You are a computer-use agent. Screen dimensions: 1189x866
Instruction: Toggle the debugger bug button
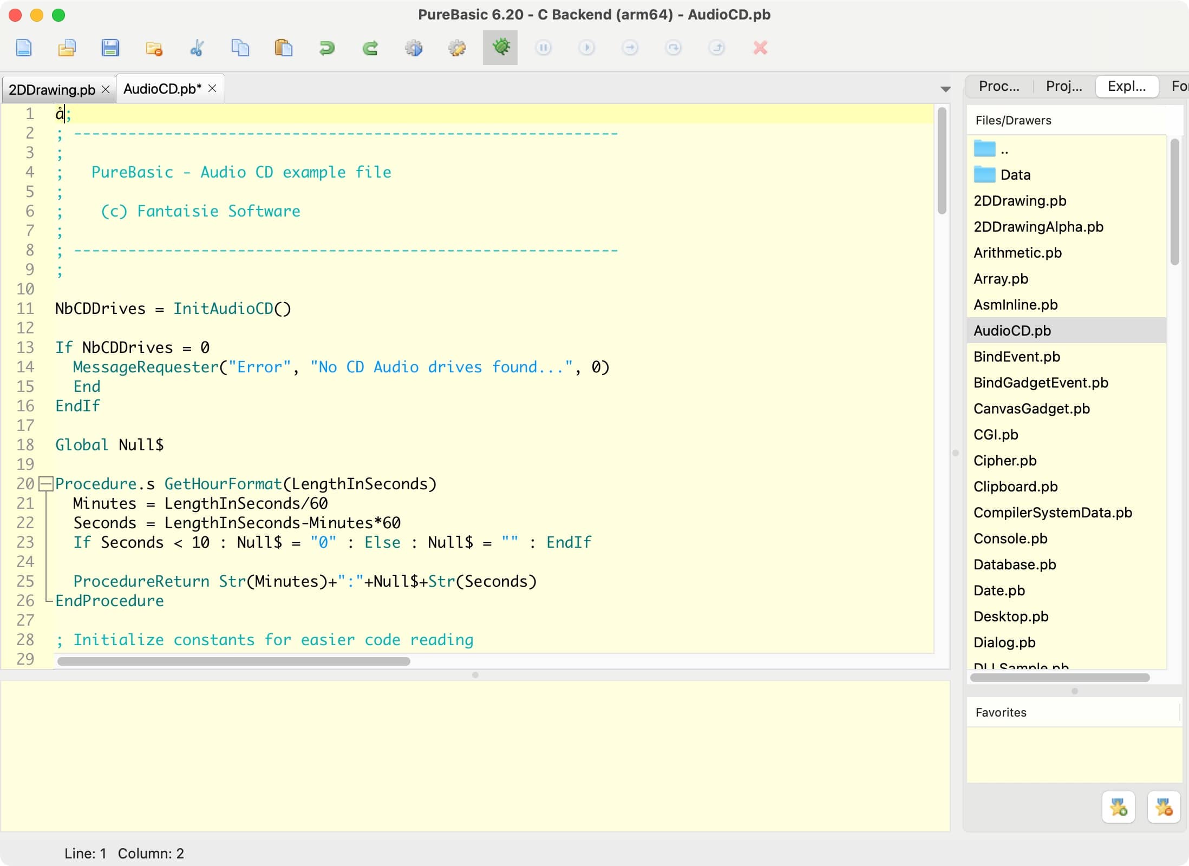(500, 48)
